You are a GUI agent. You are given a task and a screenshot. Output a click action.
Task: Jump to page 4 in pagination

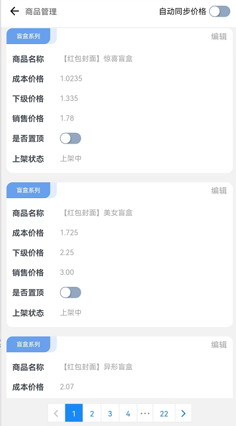pyautogui.click(x=128, y=413)
